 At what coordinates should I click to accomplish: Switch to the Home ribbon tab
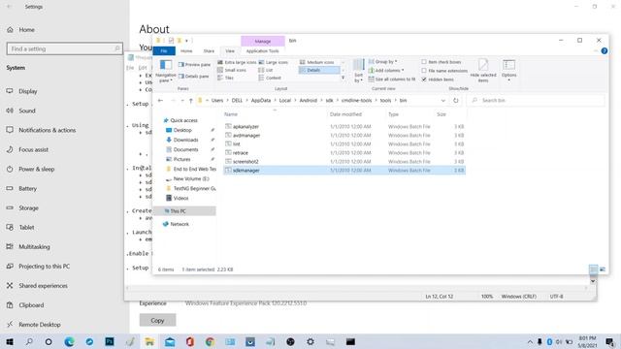[x=186, y=51]
